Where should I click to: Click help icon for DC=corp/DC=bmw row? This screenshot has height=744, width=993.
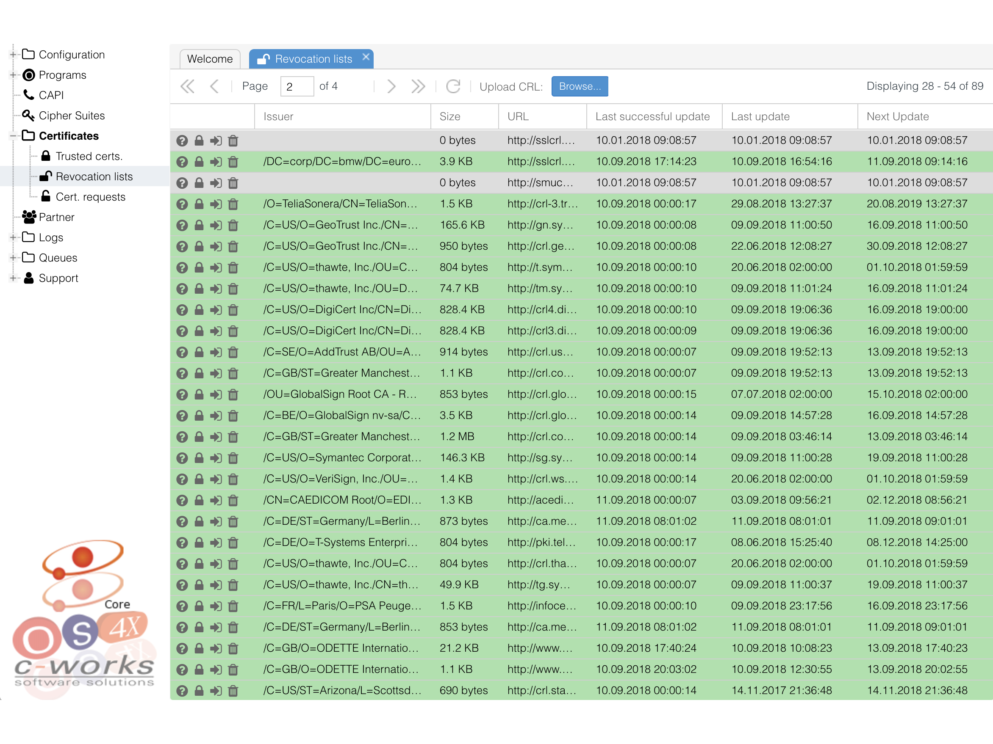tap(182, 162)
